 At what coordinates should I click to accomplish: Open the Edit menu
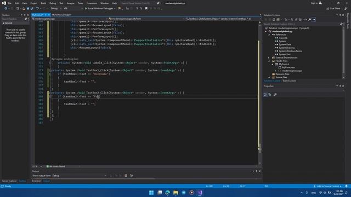tap(17, 3)
